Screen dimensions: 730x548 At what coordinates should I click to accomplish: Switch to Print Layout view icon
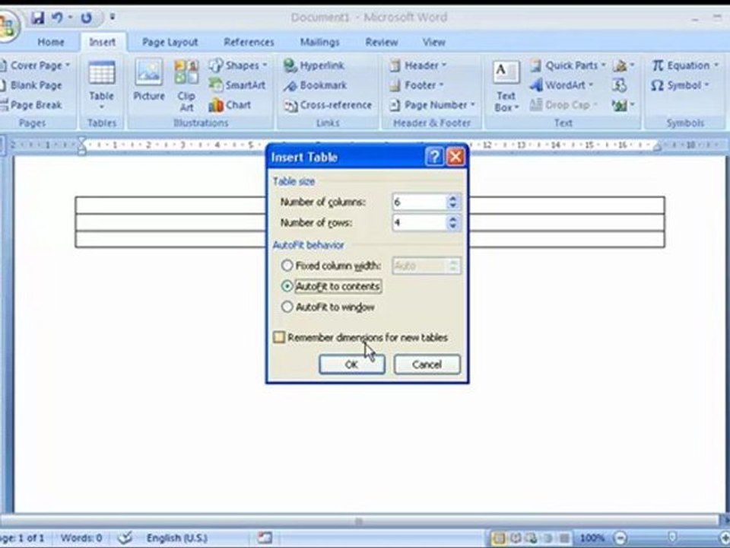tap(499, 539)
